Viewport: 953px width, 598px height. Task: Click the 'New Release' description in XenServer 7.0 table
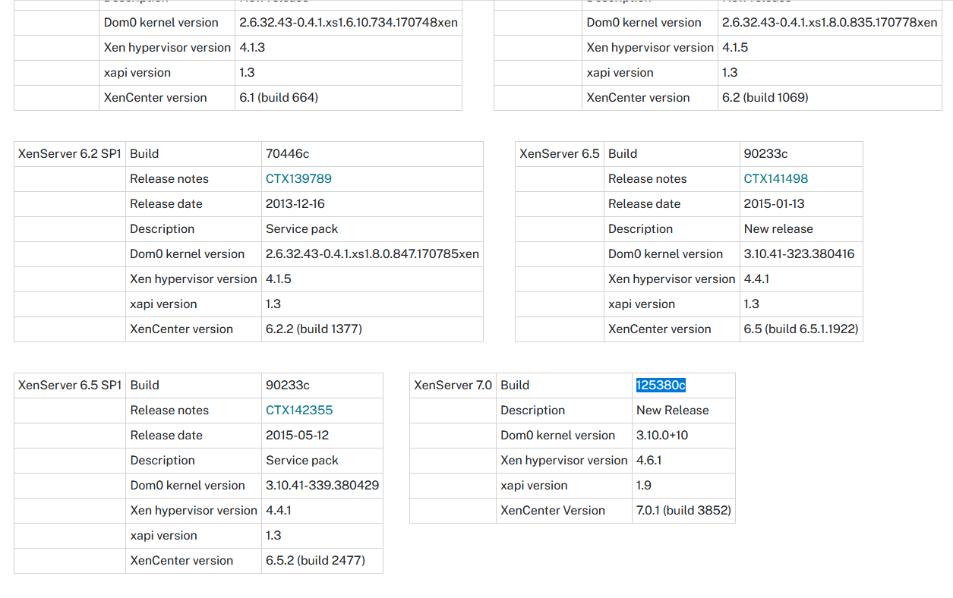click(x=673, y=411)
